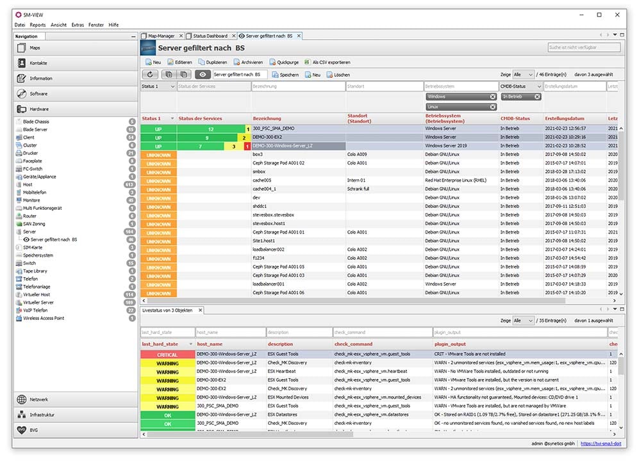Open the upper Zeige Alle dropdown
Screen dimensions: 641x462
point(523,75)
